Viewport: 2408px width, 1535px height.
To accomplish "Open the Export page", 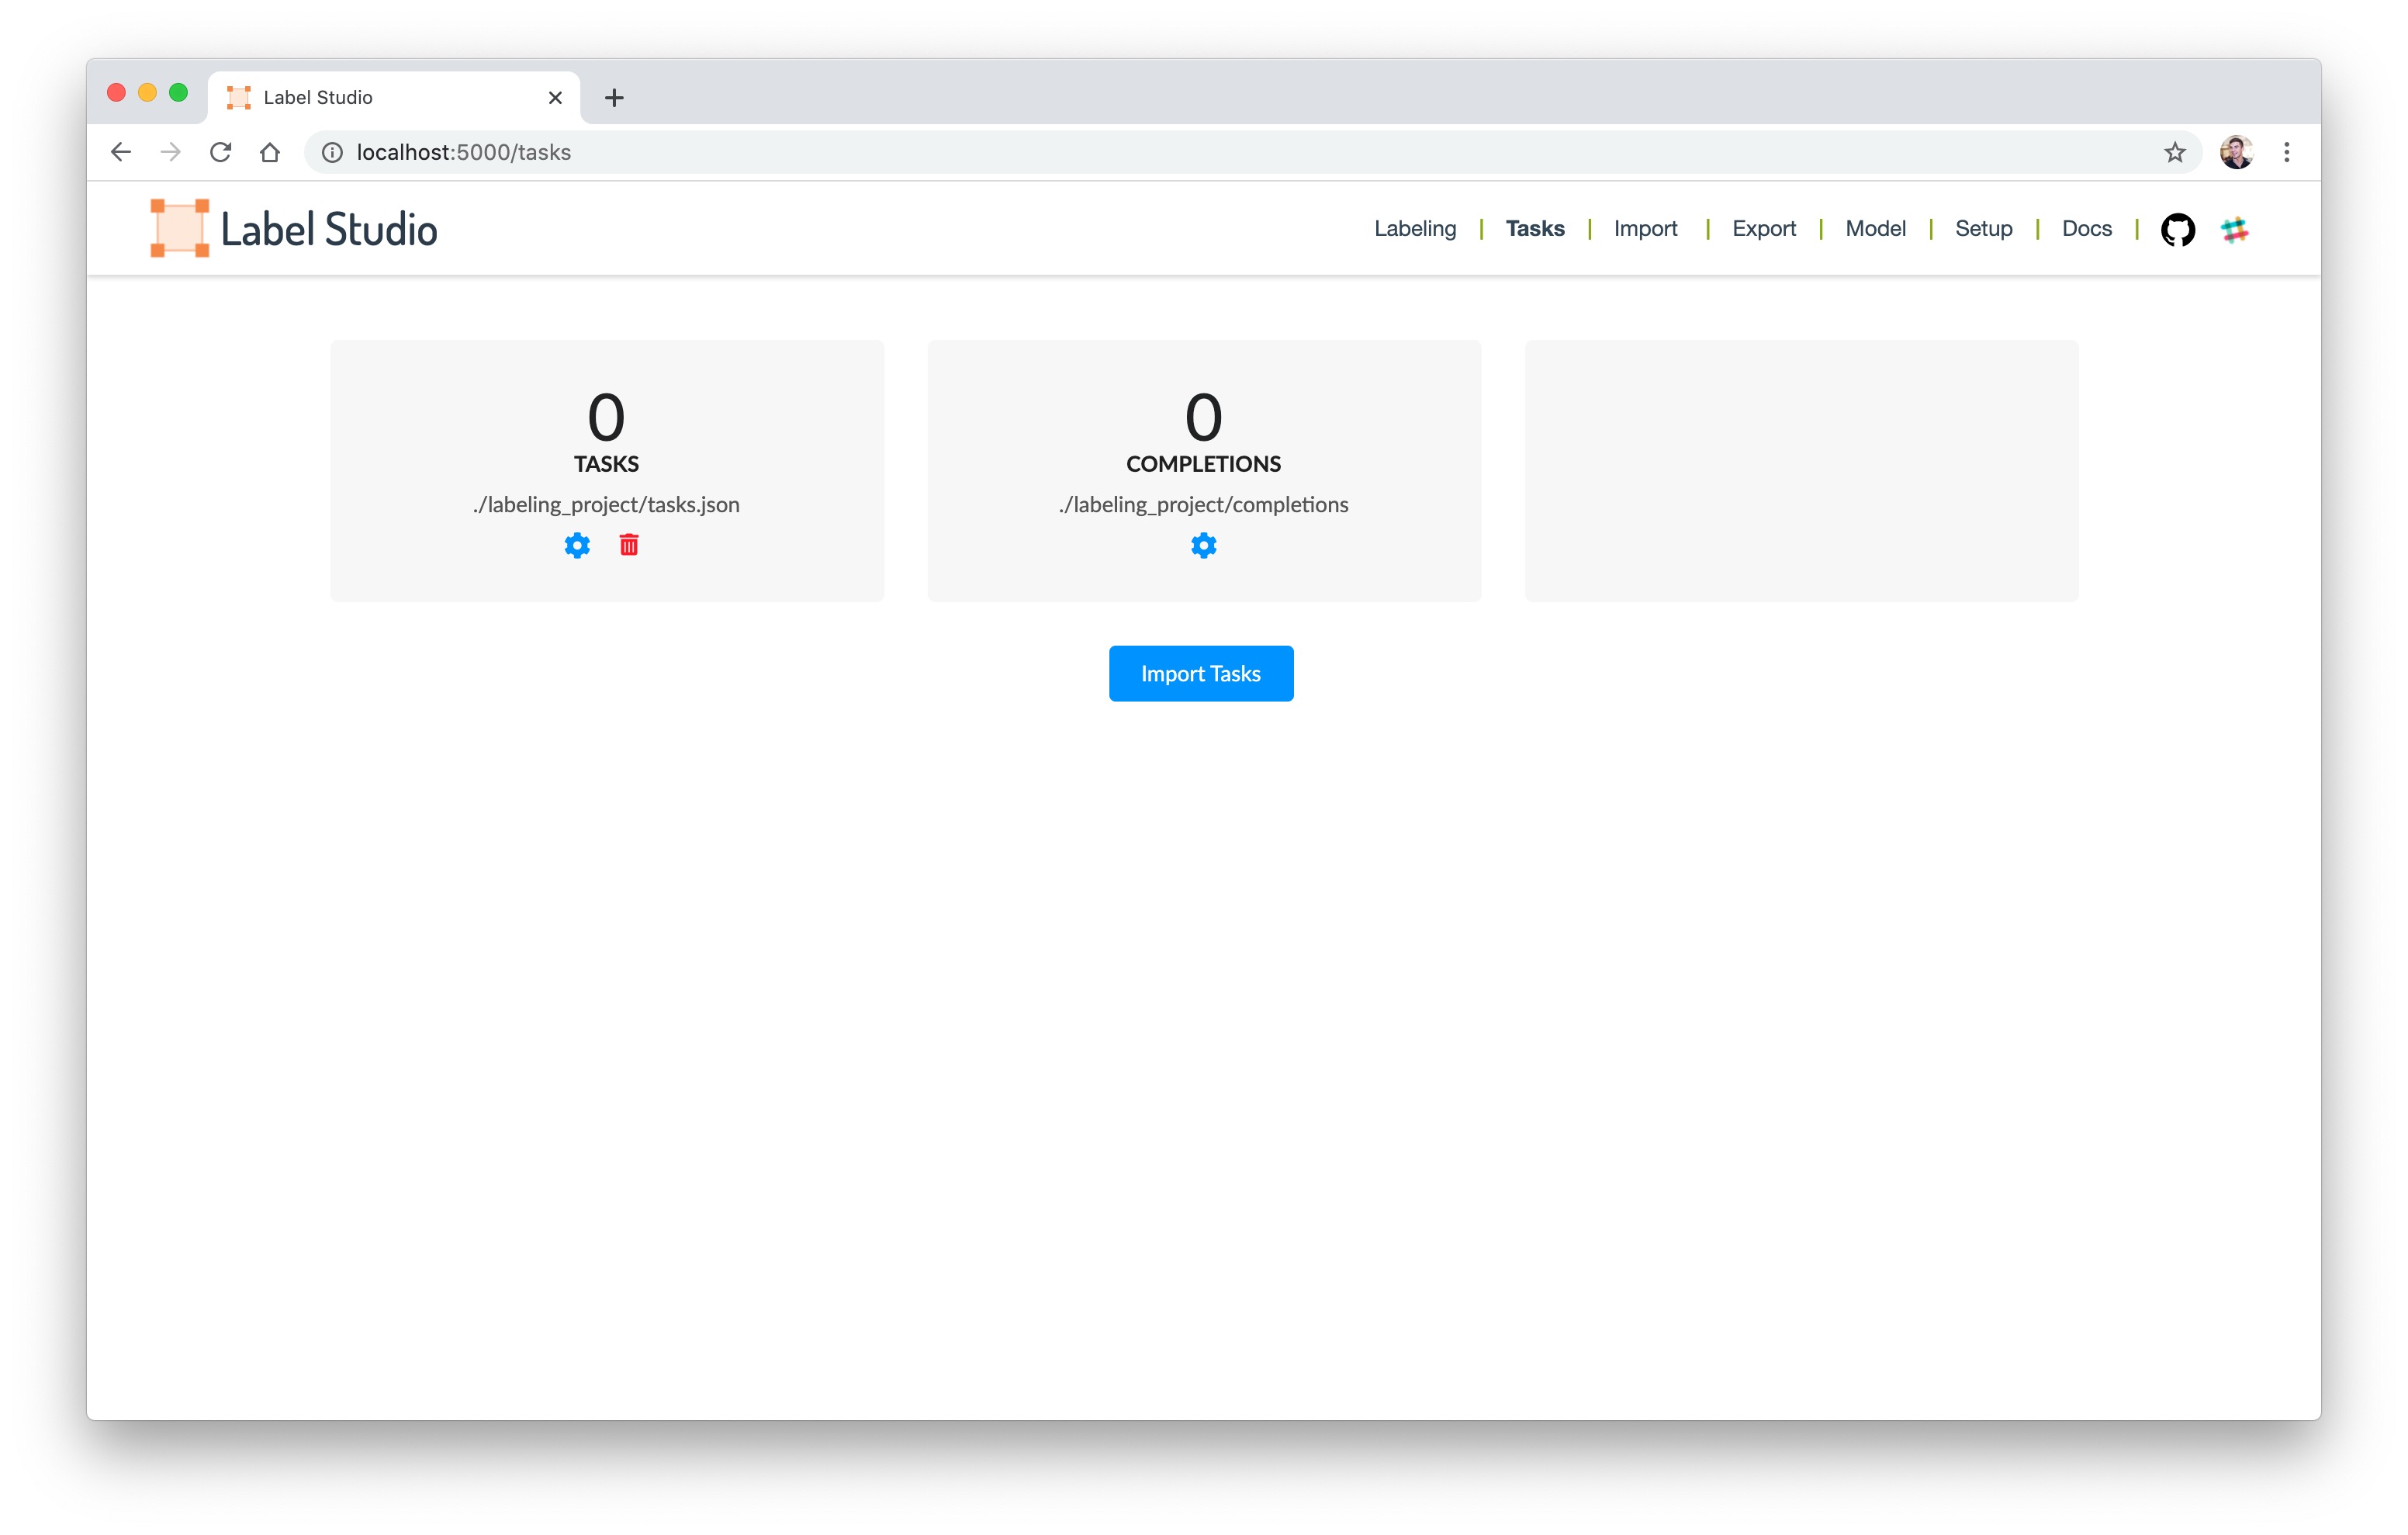I will [1764, 229].
